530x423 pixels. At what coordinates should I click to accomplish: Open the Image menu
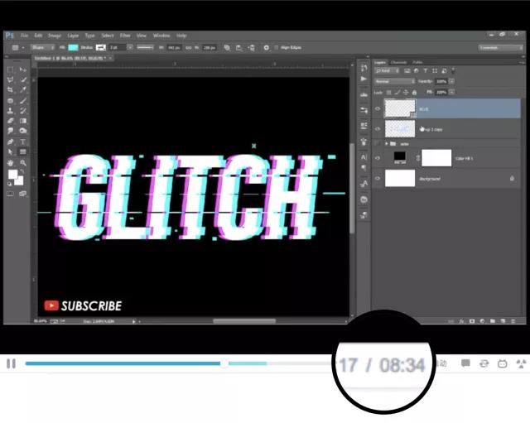tap(55, 36)
